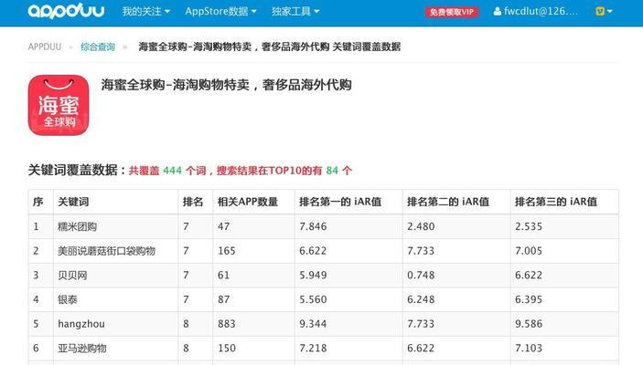Click the 7.103 value in 亚马逊购物 row
This screenshot has height=365, width=643.
tap(529, 349)
